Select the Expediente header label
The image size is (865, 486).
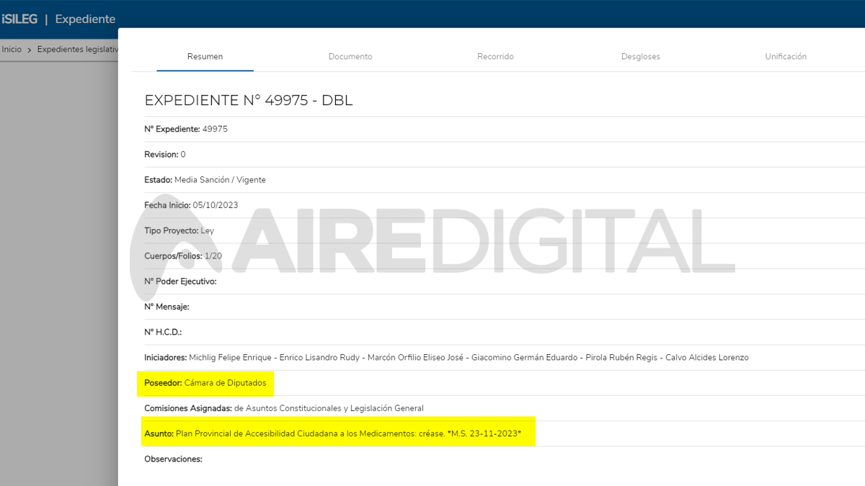[x=85, y=19]
